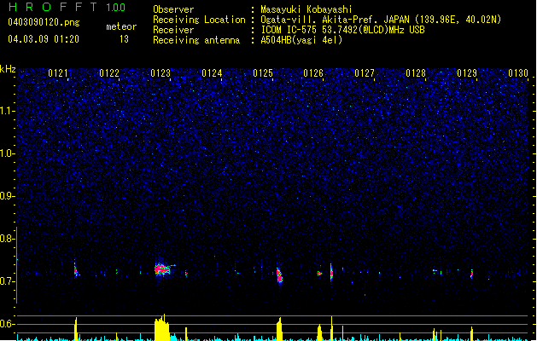Click the 0124 time marker

212,73
